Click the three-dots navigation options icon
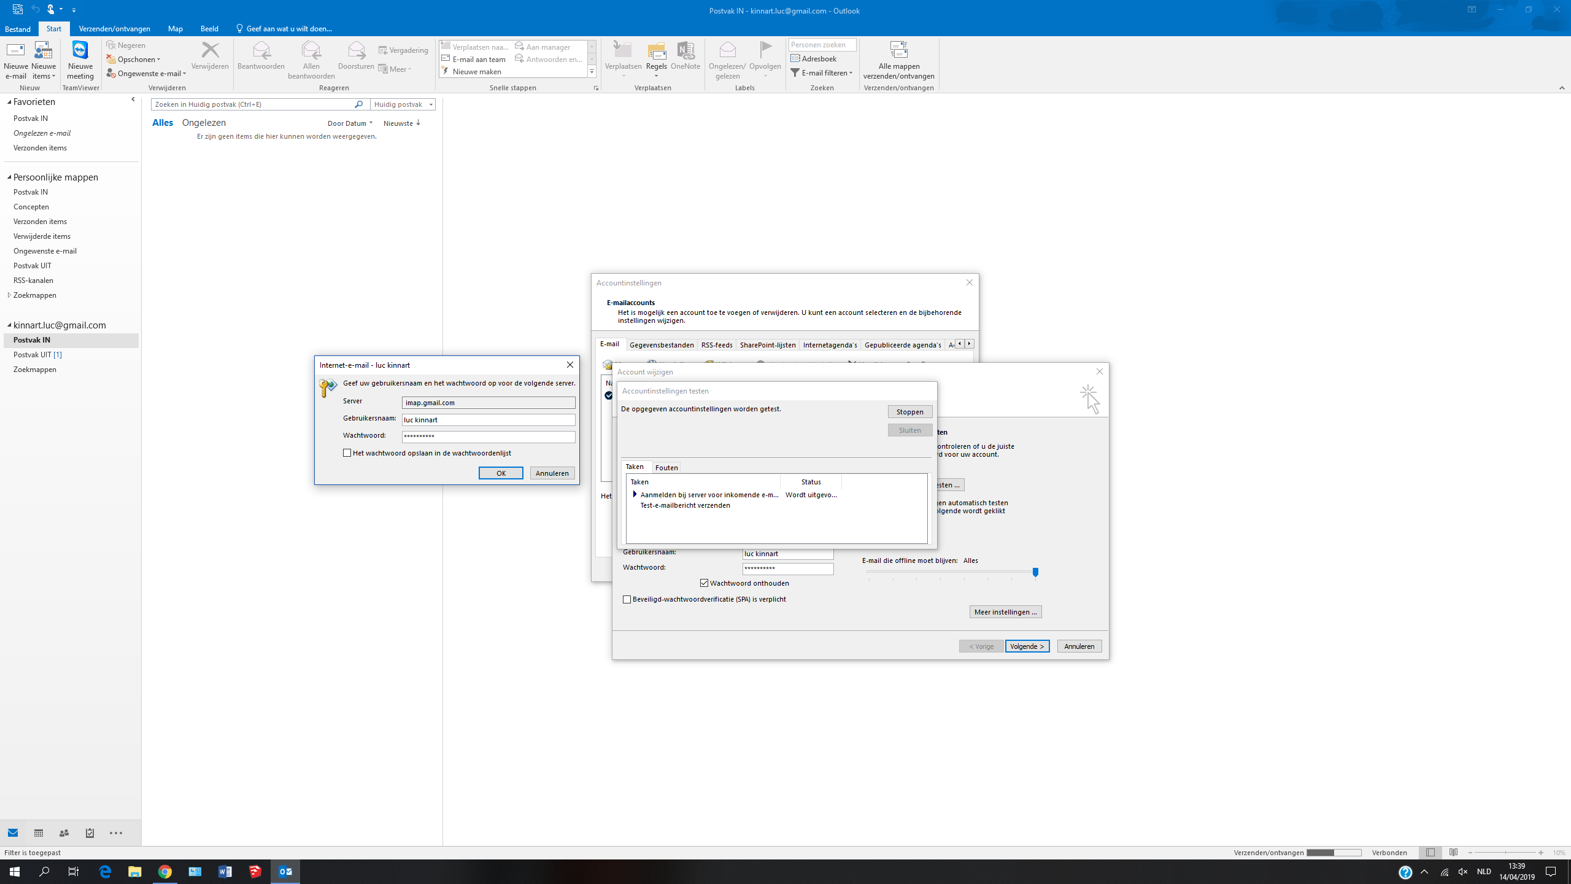 pos(115,833)
